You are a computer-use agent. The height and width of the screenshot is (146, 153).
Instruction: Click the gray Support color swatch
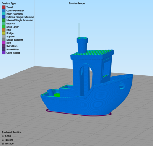[3, 37]
